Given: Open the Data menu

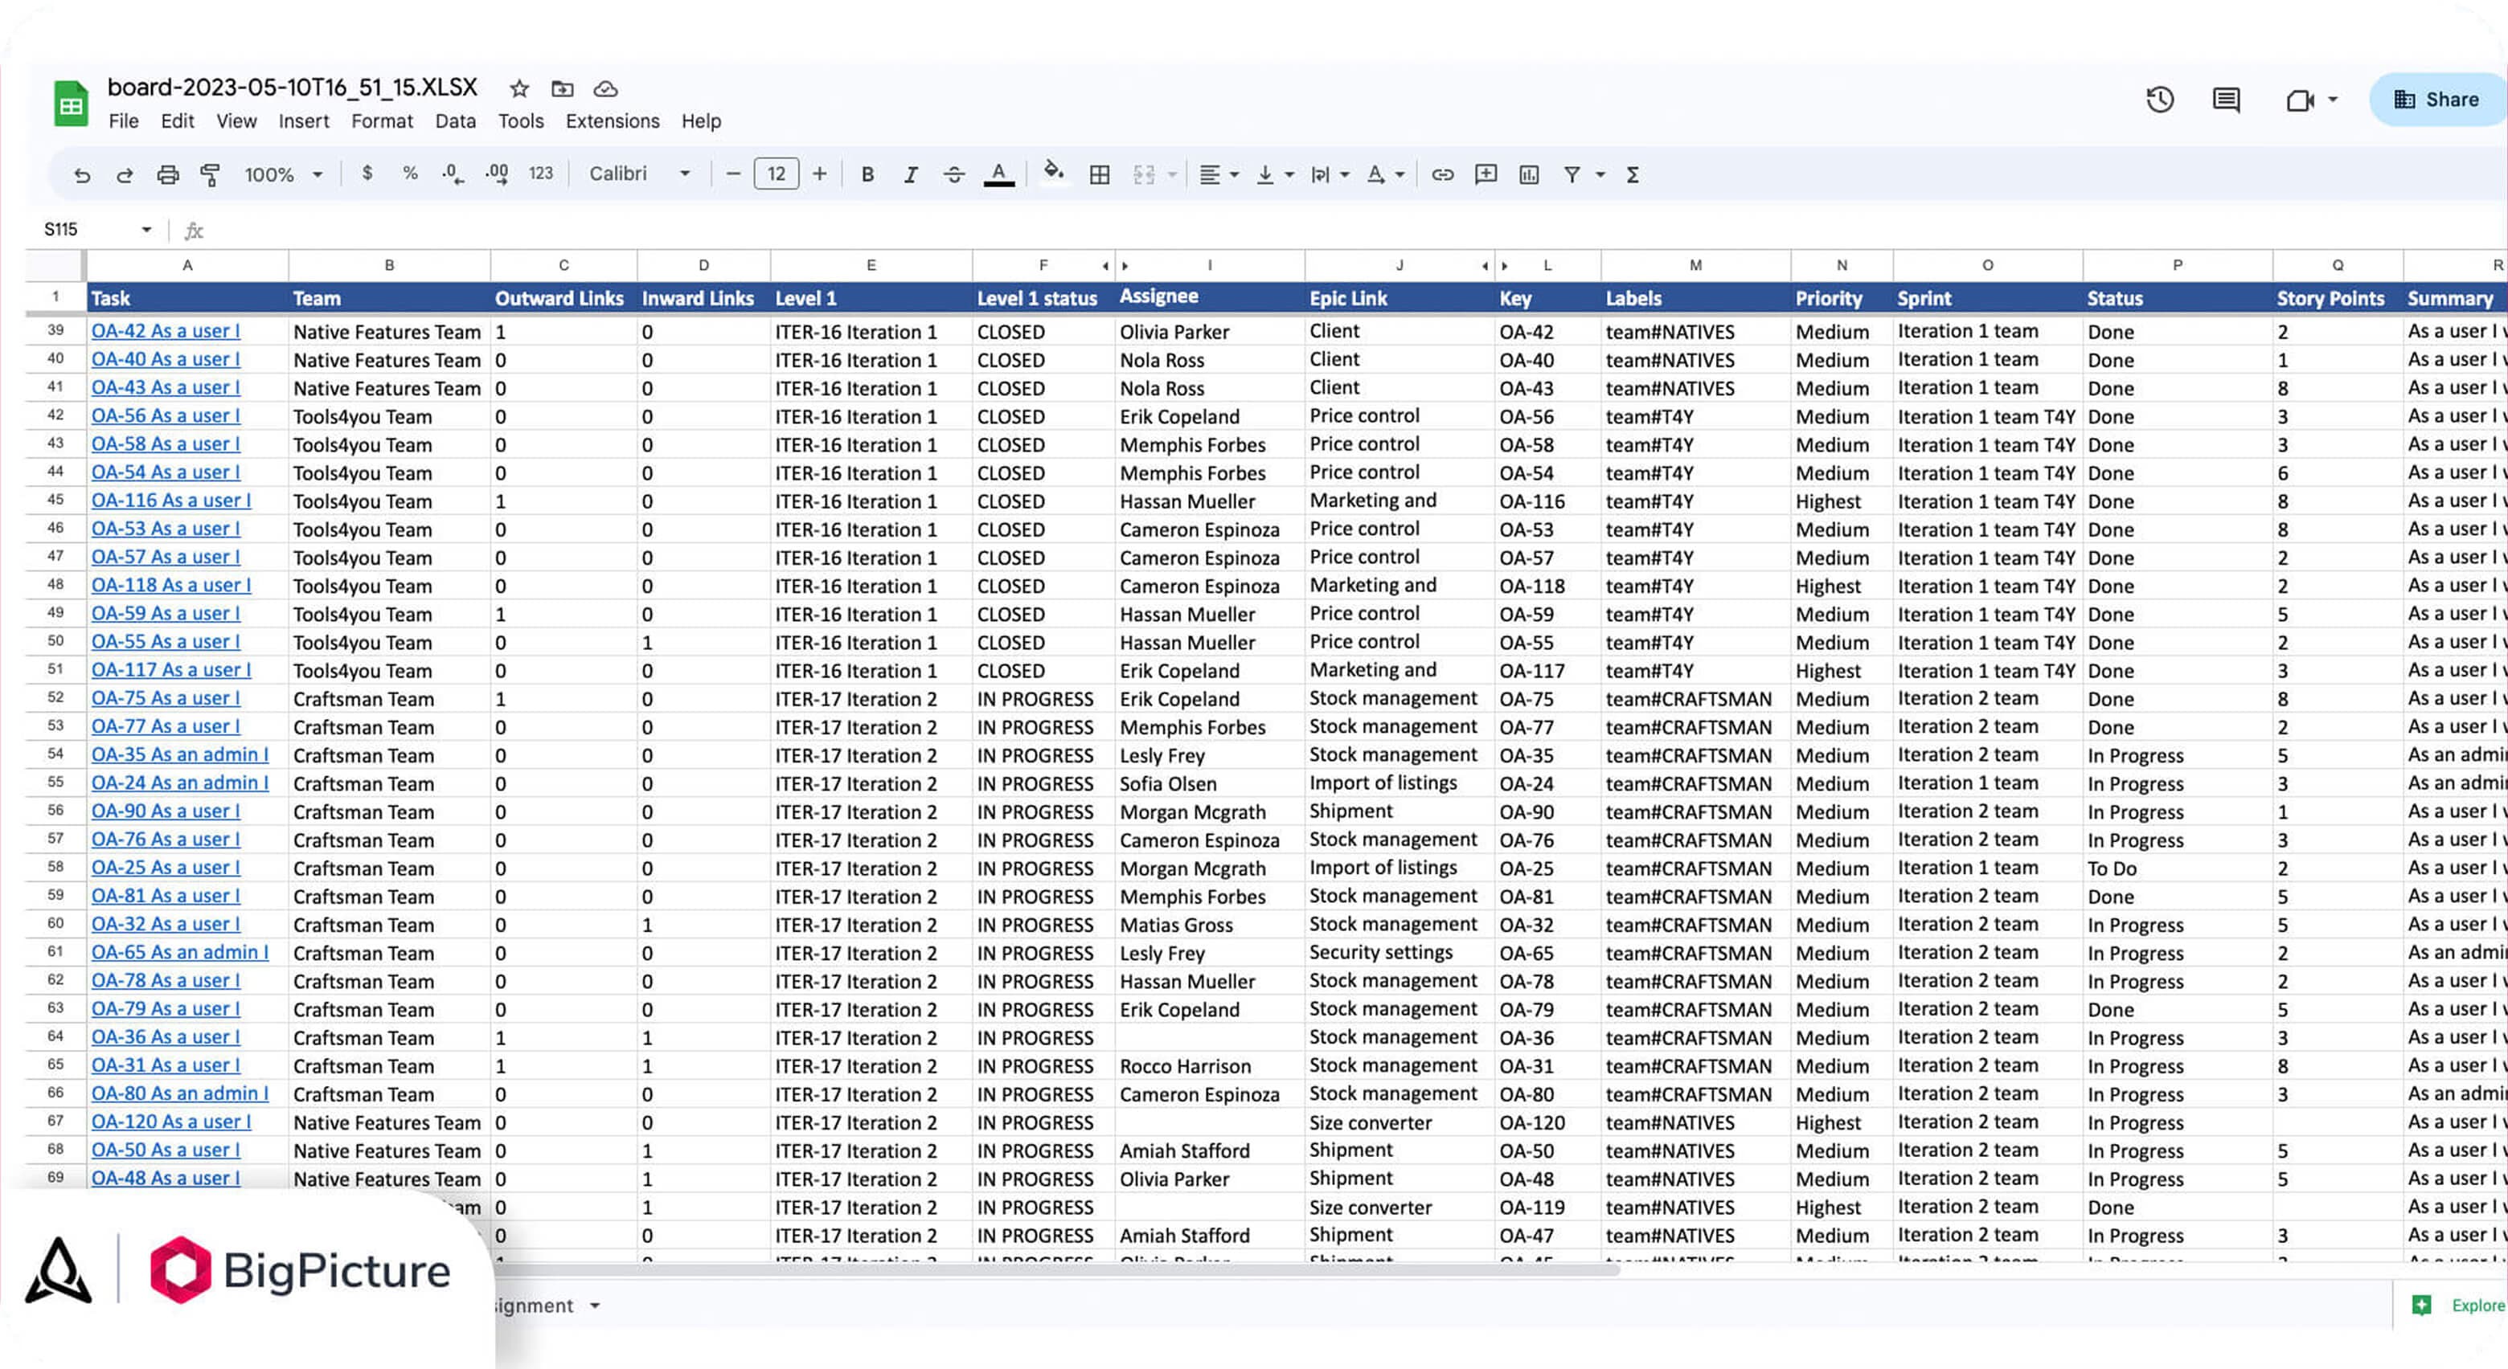Looking at the screenshot, I should click(x=456, y=121).
